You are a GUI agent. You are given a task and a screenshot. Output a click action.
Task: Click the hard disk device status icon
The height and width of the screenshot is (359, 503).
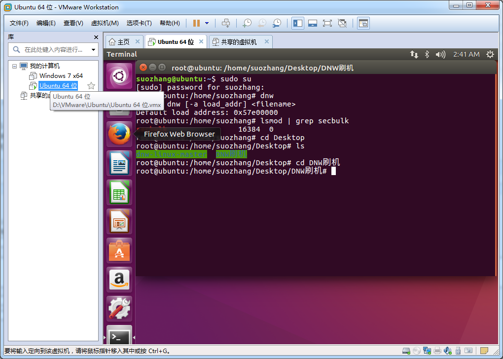[406, 351]
